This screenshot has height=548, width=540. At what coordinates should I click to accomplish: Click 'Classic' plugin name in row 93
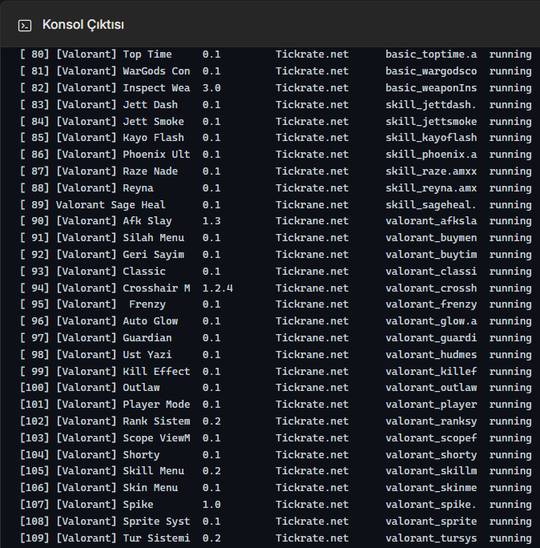(144, 272)
